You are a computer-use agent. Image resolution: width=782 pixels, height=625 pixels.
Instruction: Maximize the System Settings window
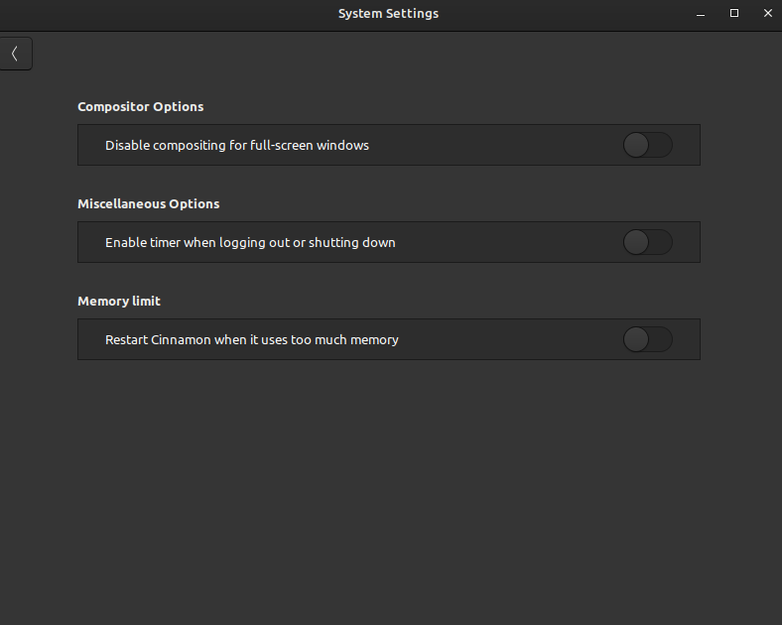click(x=734, y=14)
